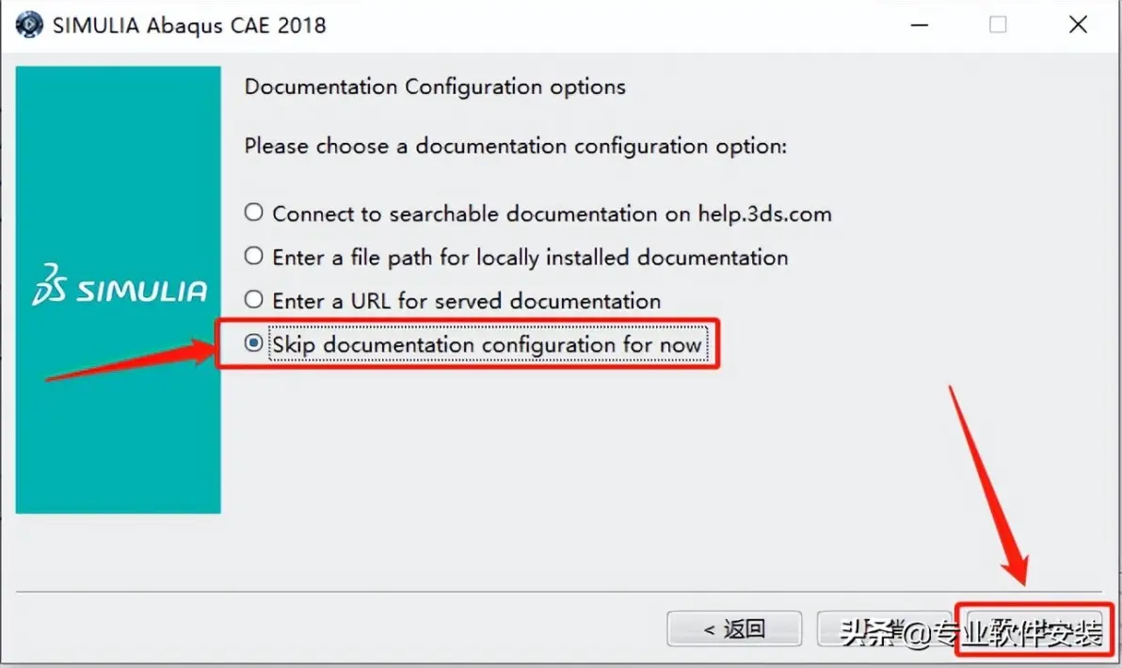
Task: Click the disabled maximize window icon
Action: [998, 25]
